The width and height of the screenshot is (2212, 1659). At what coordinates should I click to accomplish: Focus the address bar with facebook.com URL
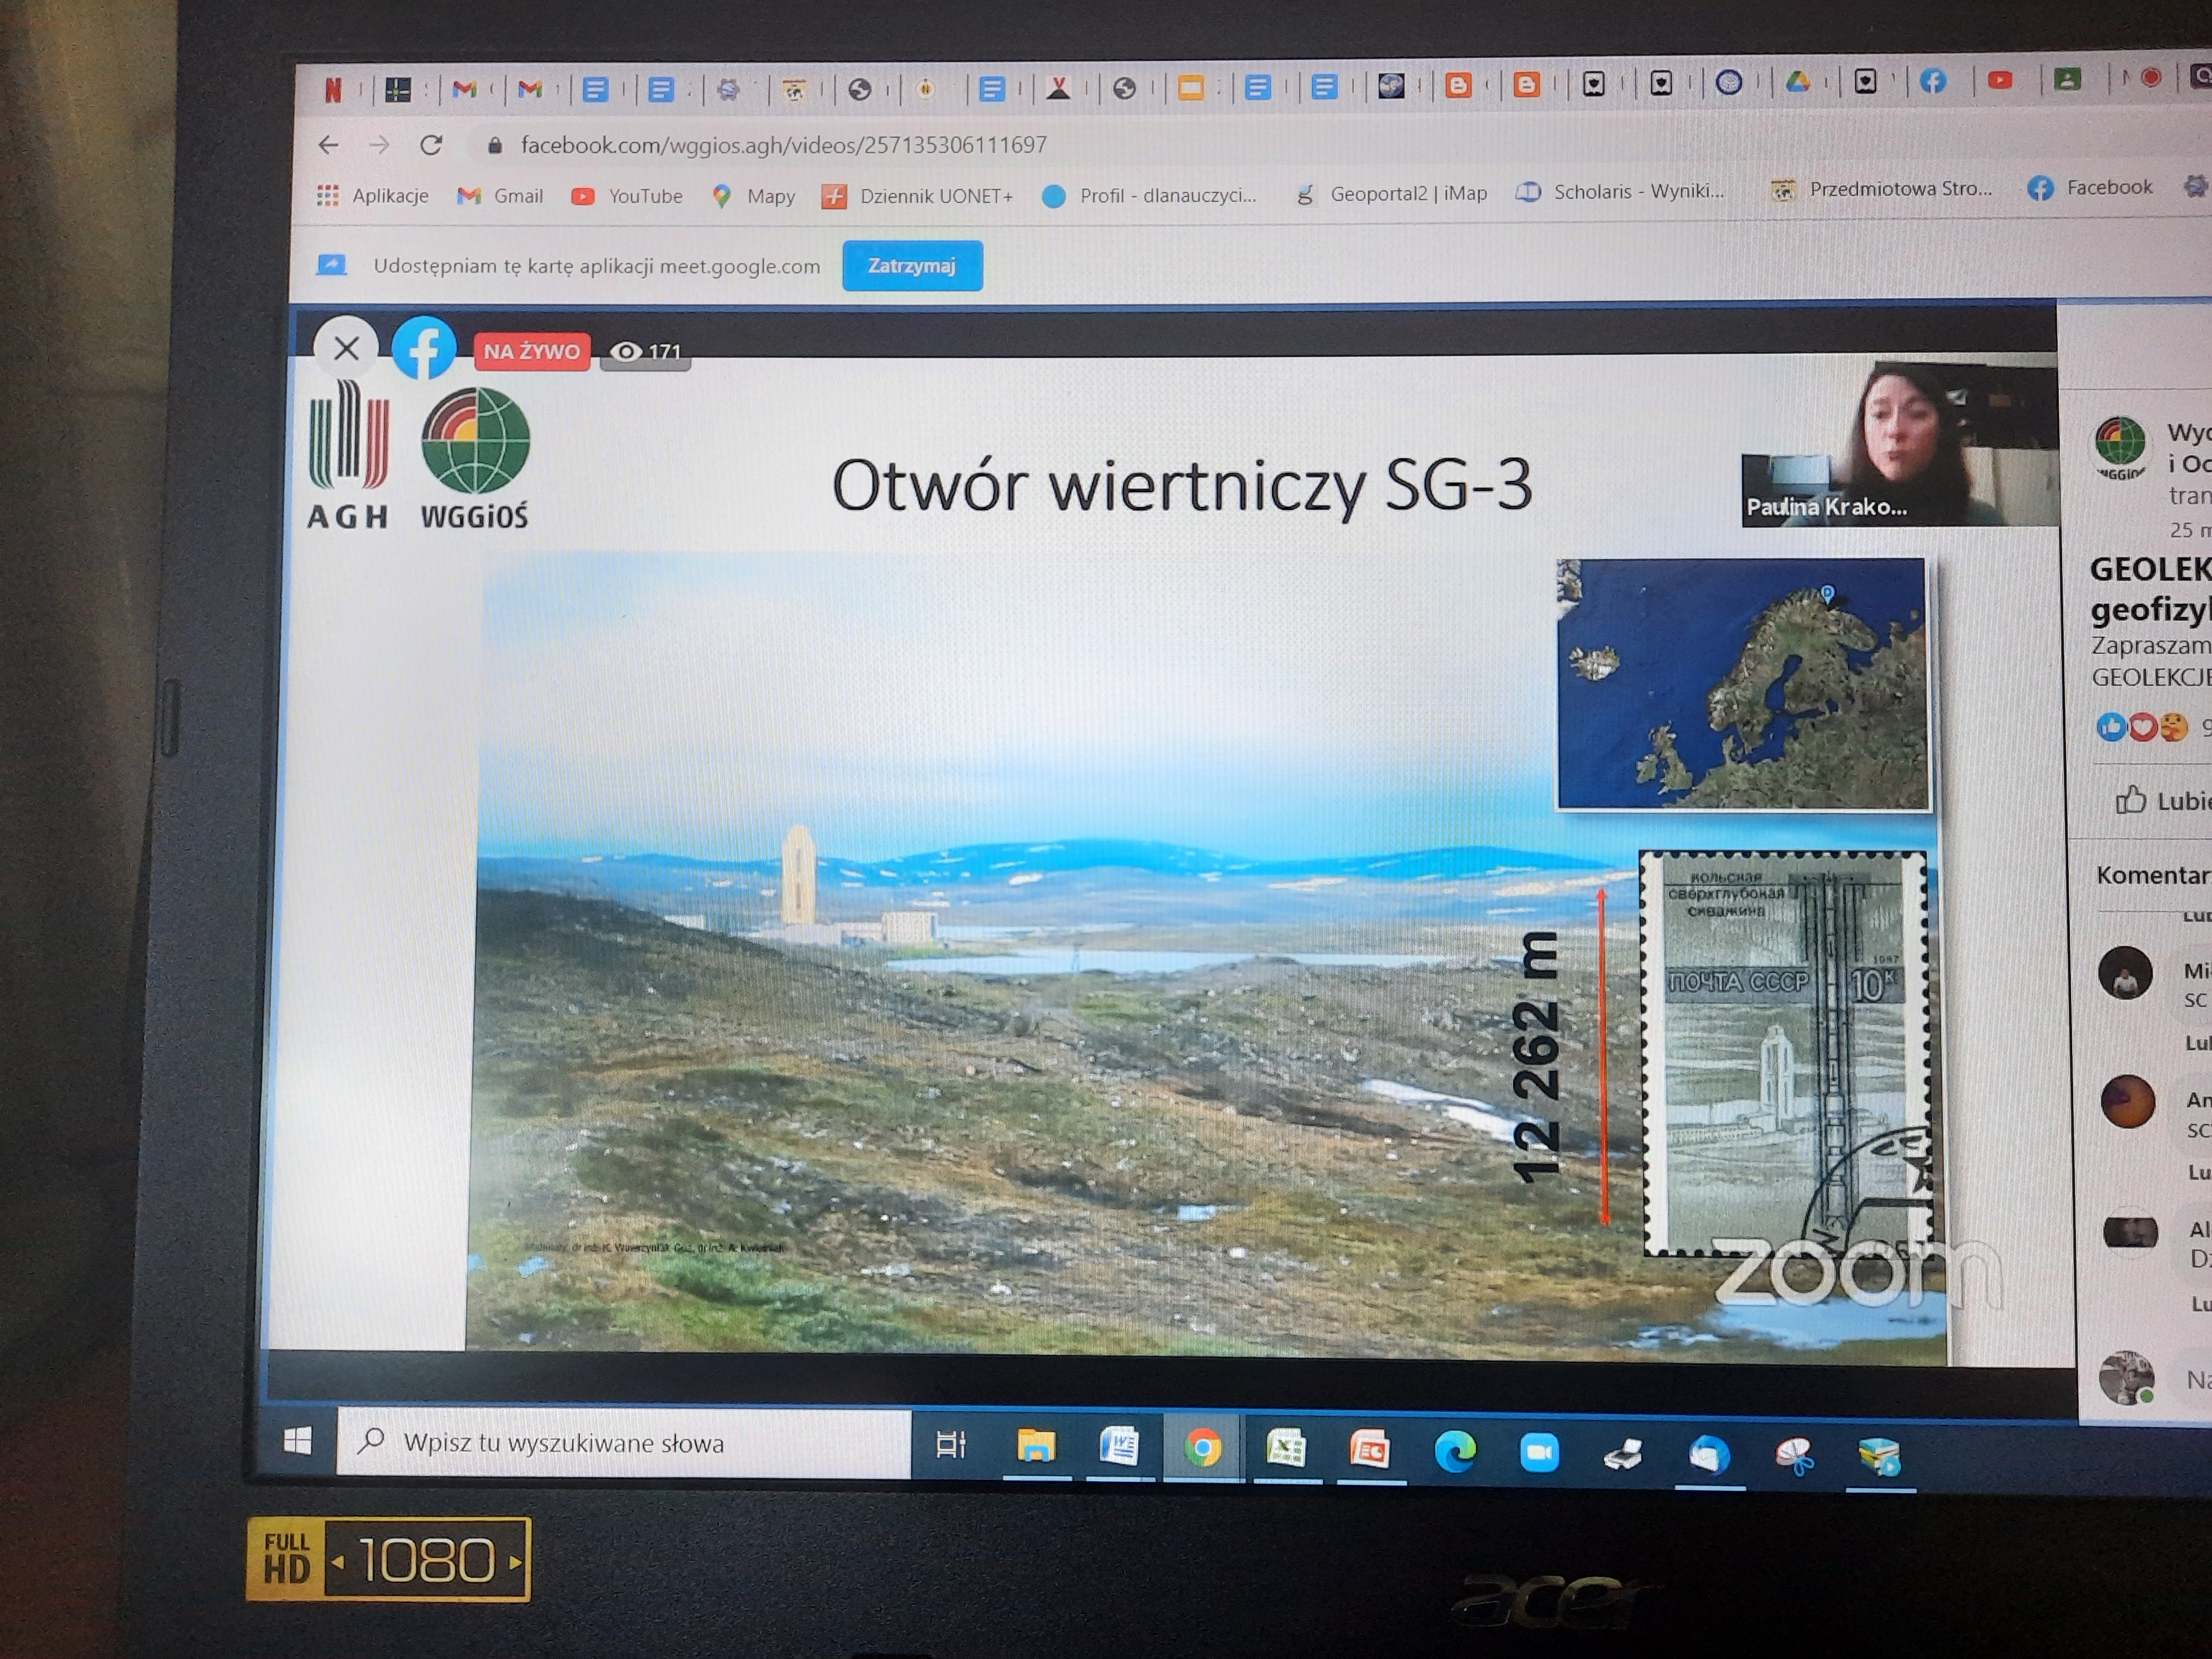point(783,145)
